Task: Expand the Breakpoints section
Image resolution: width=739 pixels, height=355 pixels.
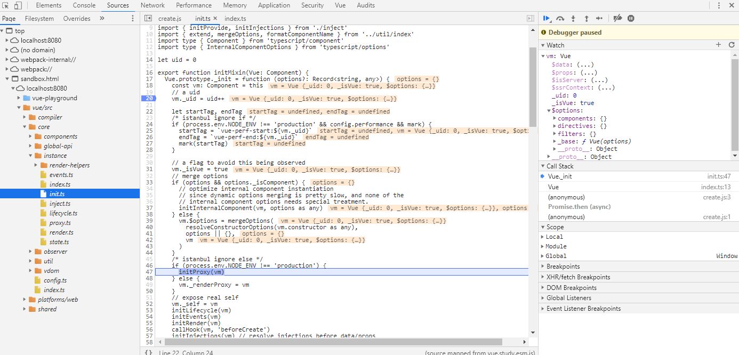Action: (563, 267)
